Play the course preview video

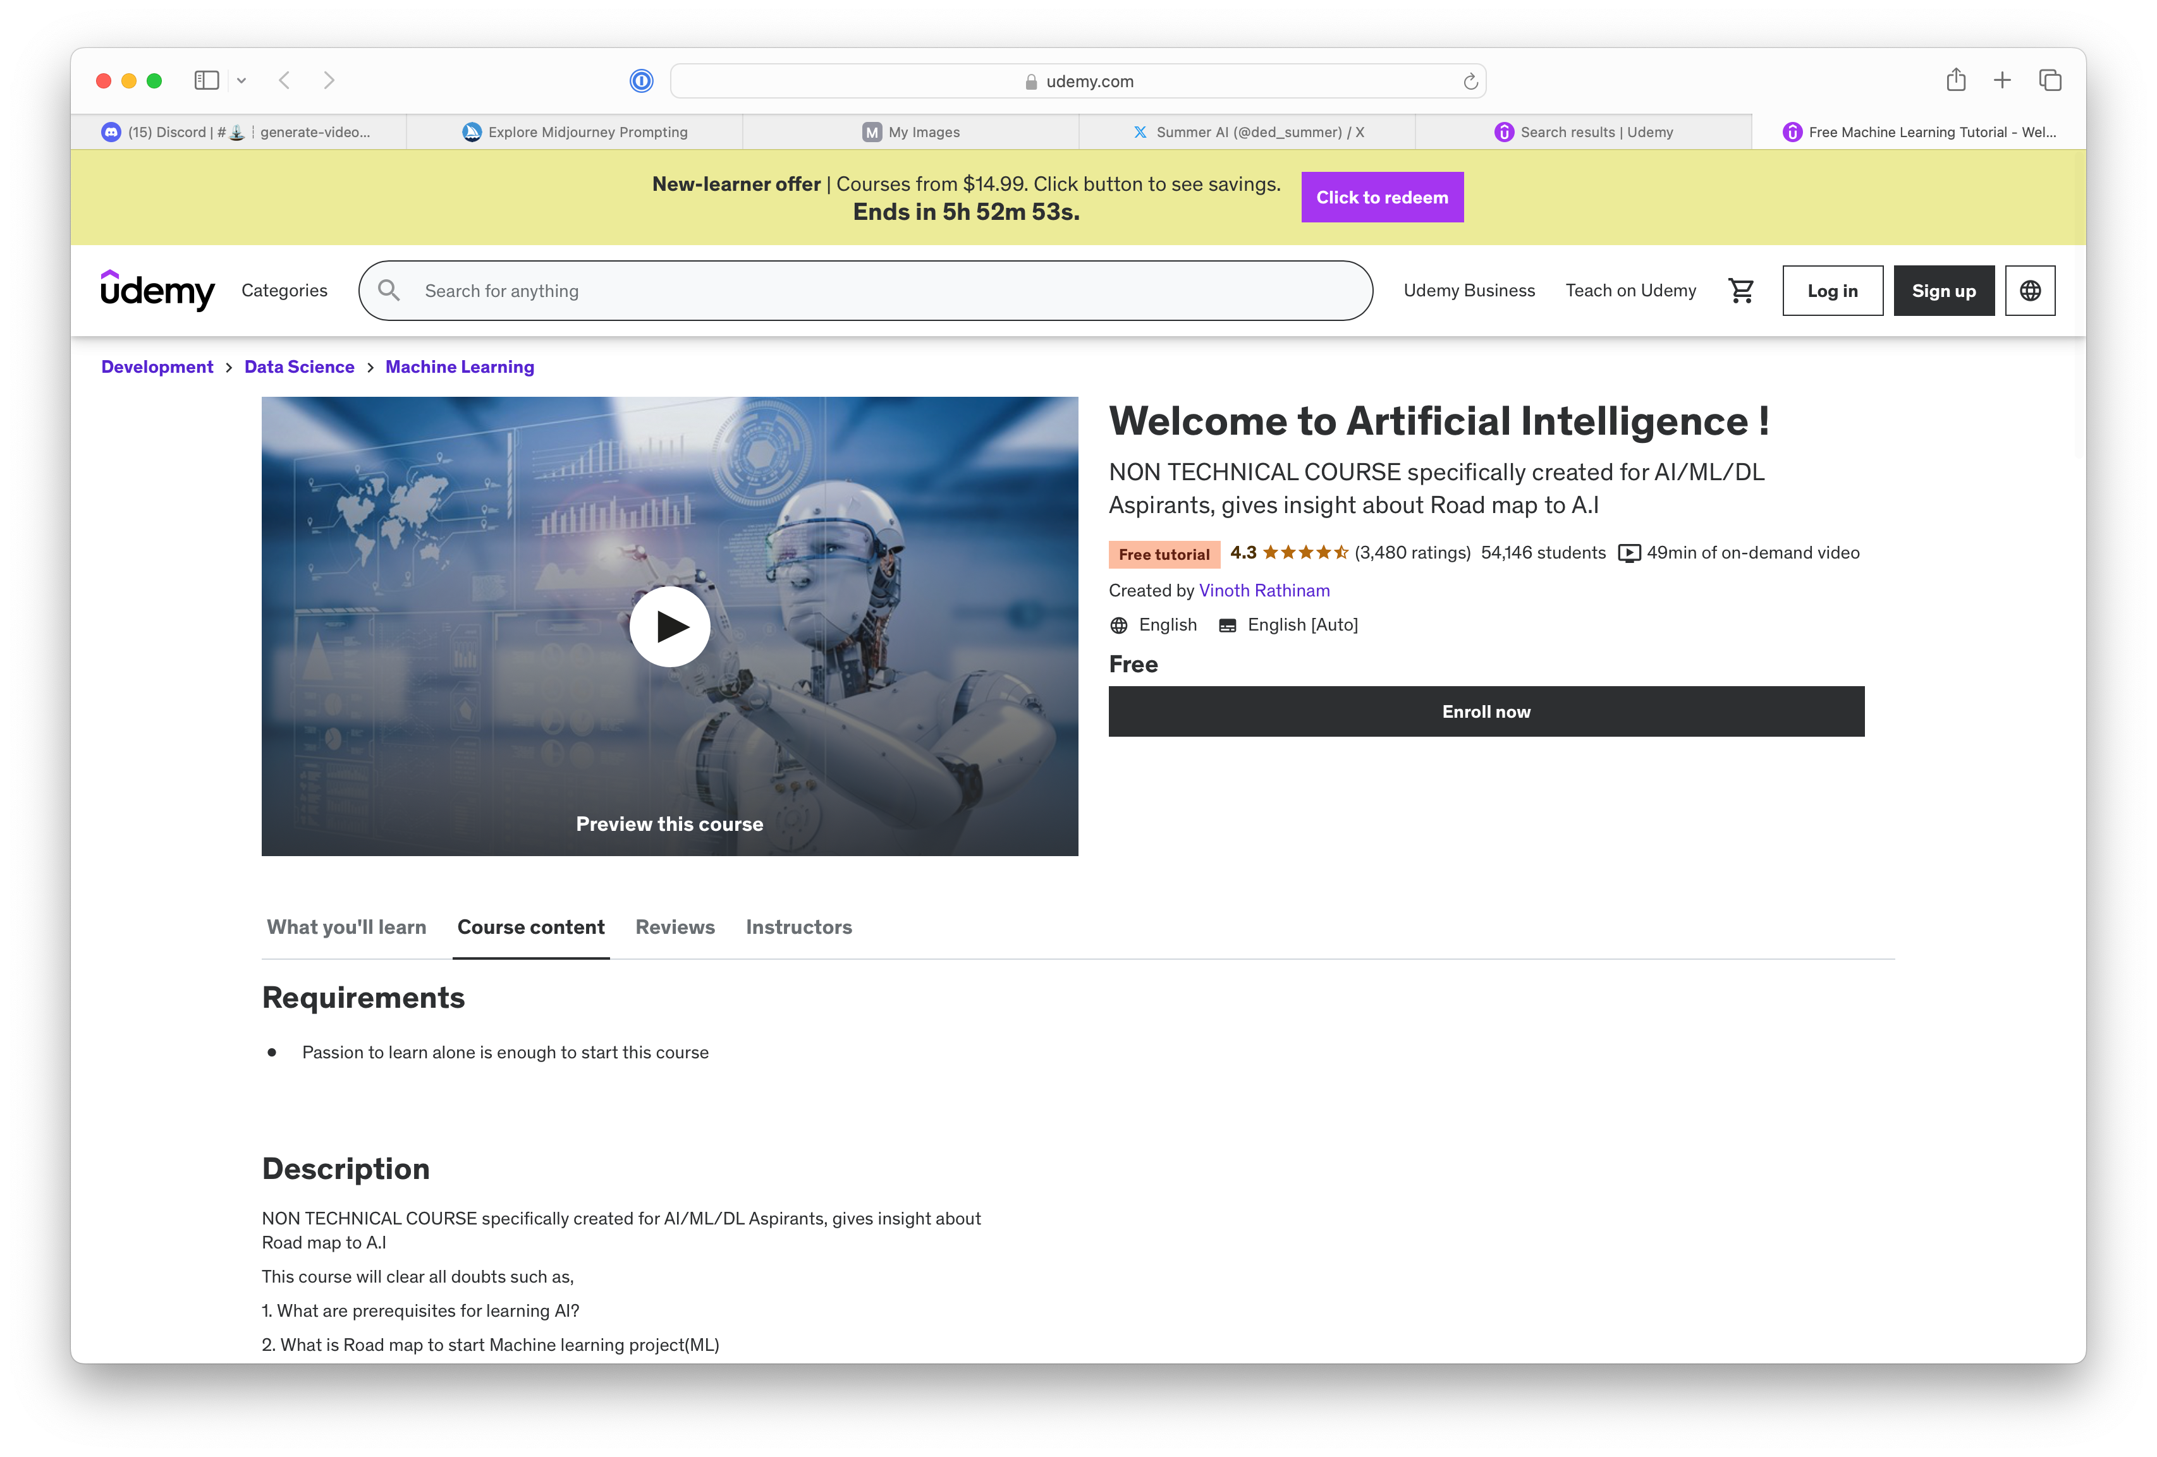click(669, 627)
